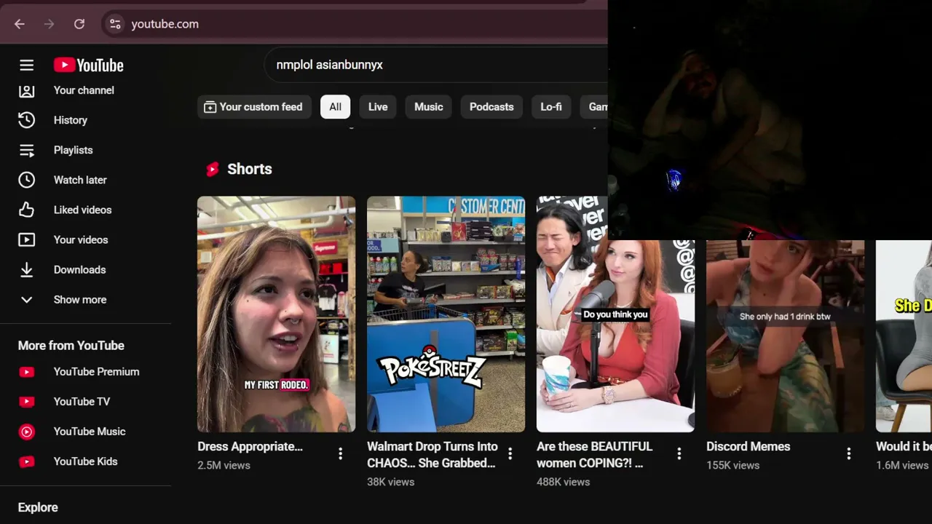Screen dimensions: 932x524
Task: Open options for Are these BEAUTIFUL short
Action: [x=679, y=454]
